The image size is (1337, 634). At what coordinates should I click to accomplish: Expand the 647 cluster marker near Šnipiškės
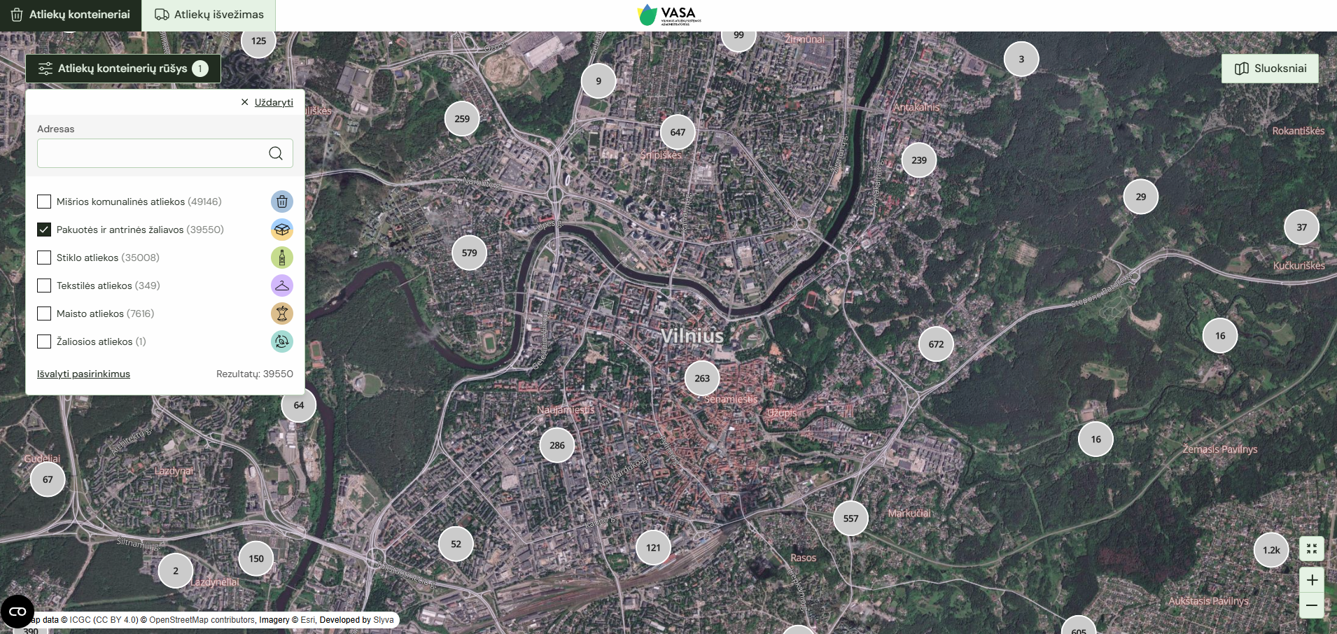tap(678, 132)
